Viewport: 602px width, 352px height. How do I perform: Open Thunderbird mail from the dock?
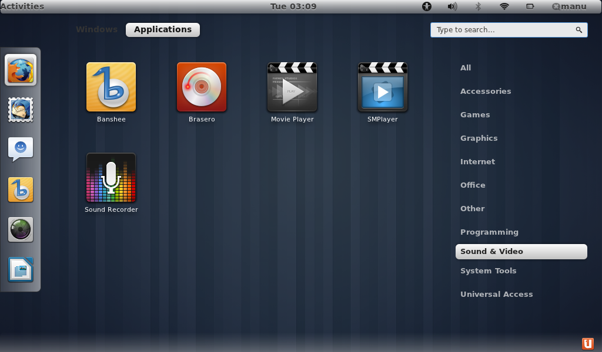click(21, 110)
